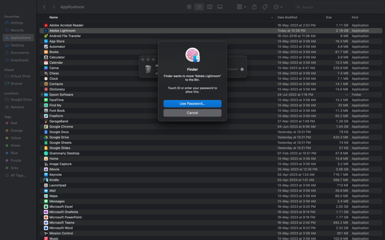Click the Adobe Acrobat Reader icon
Image resolution: width=385 pixels, height=240 pixels.
pos(46,25)
